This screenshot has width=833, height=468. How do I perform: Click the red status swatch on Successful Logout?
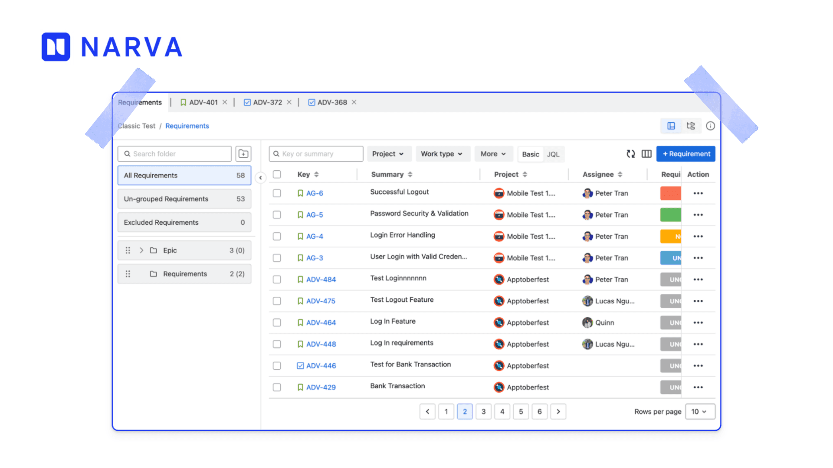(x=671, y=193)
